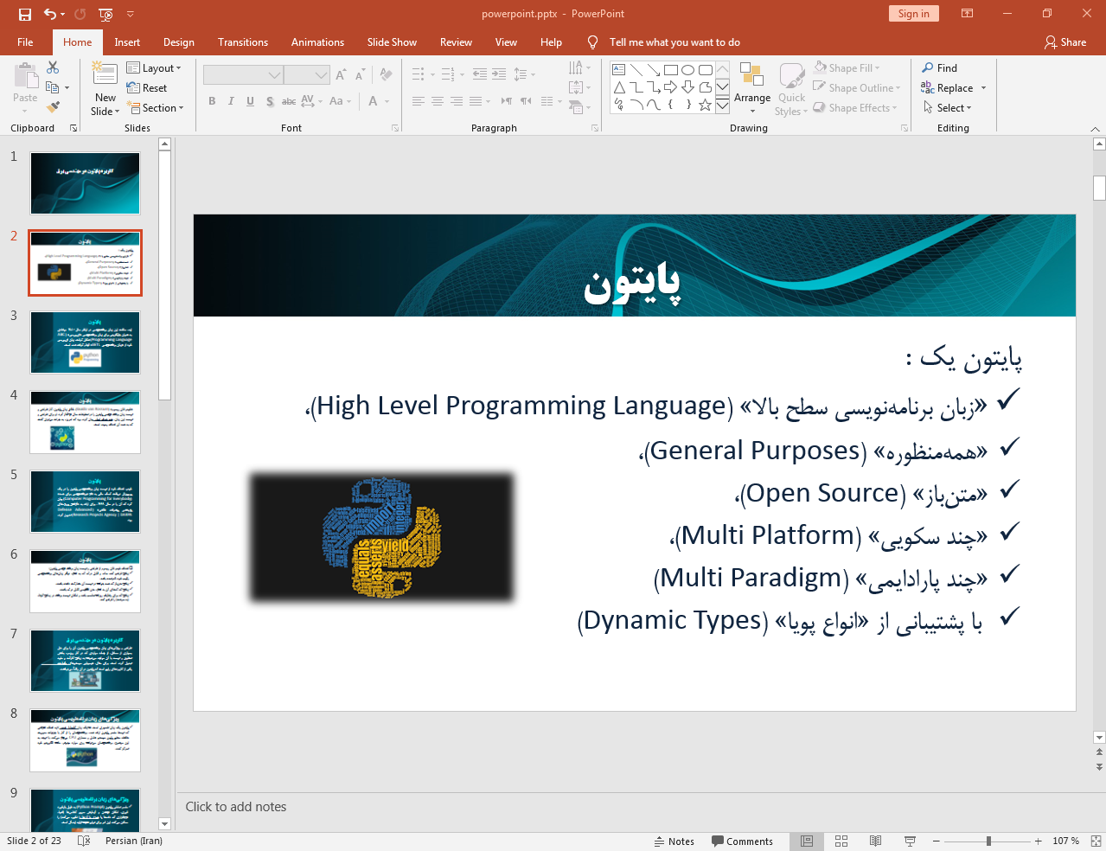Click Find in Editing group
The height and width of the screenshot is (851, 1106).
coord(940,68)
